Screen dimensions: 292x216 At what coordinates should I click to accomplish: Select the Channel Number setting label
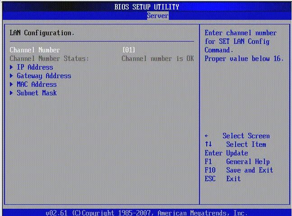click(35, 50)
